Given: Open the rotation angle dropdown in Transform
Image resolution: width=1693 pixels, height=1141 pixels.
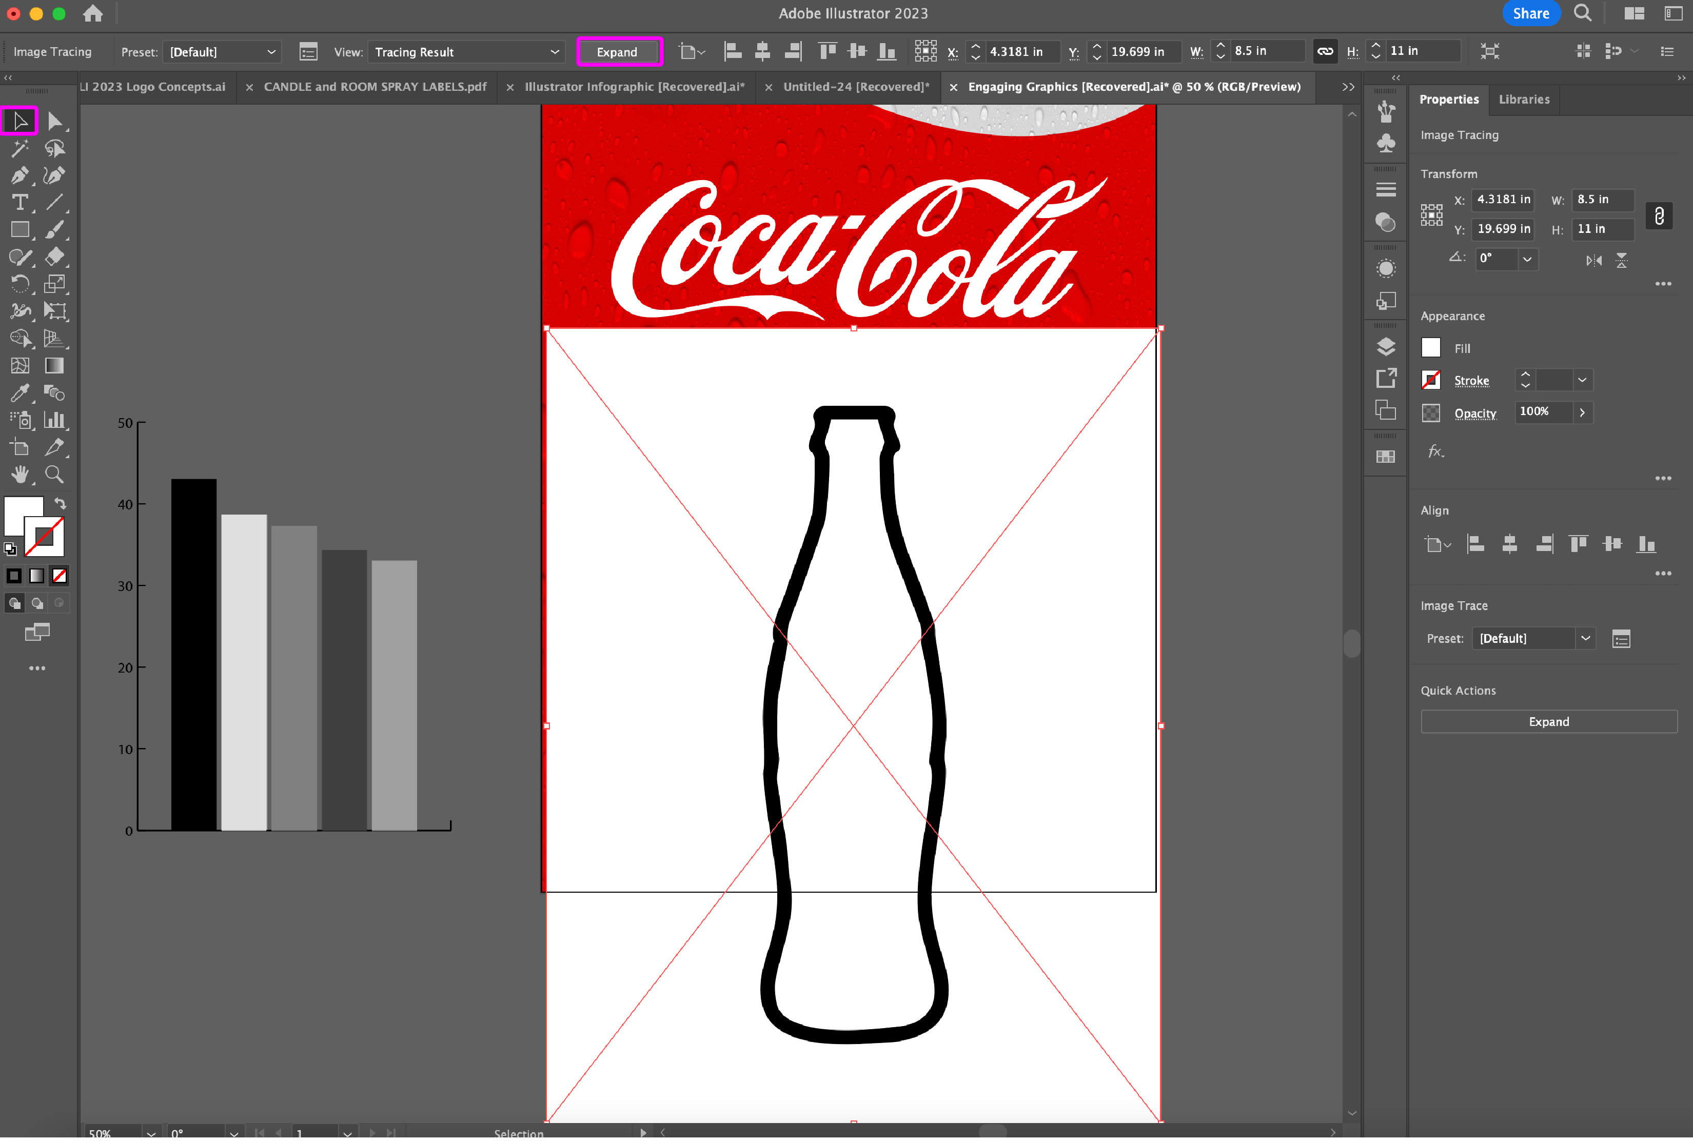Looking at the screenshot, I should (x=1527, y=259).
